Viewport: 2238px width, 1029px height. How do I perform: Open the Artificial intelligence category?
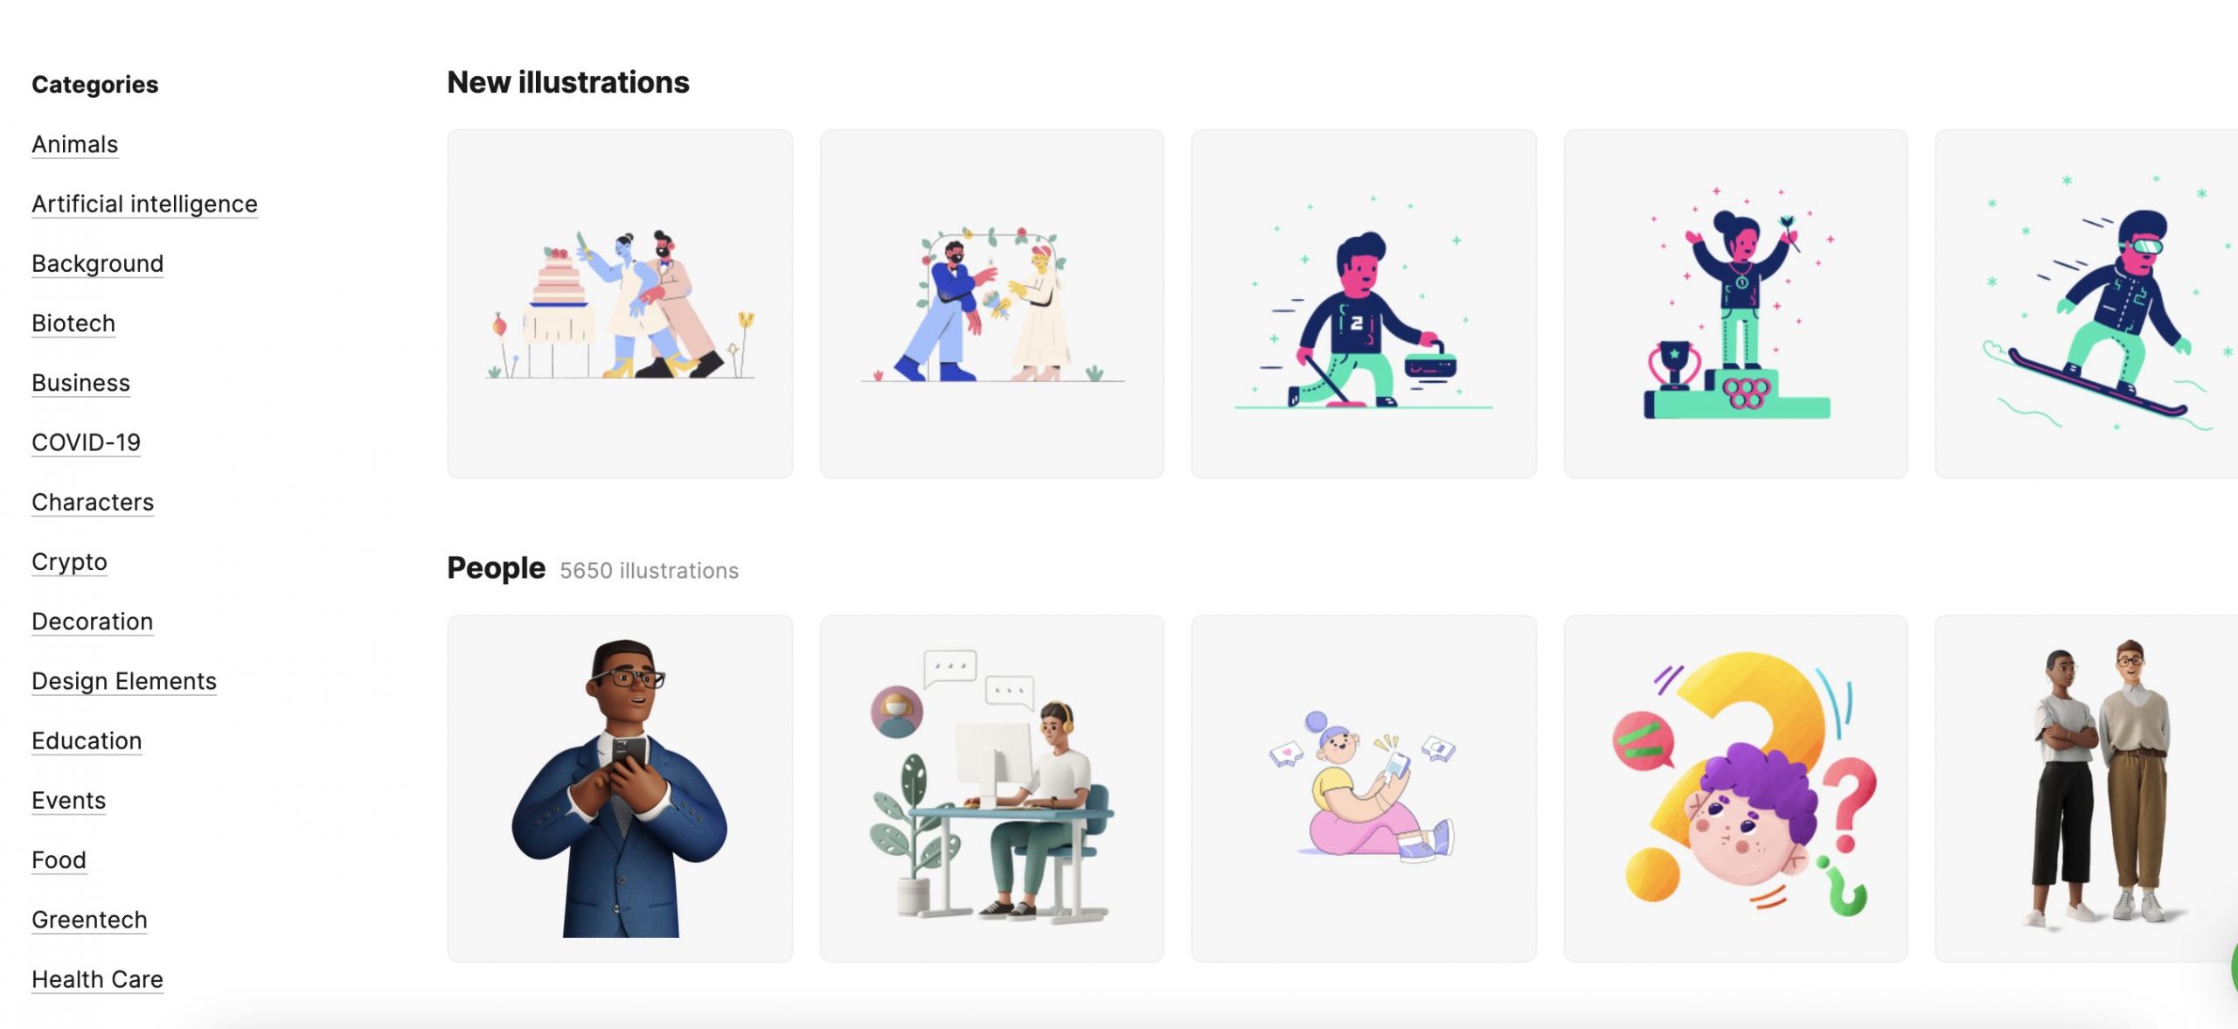coord(144,204)
